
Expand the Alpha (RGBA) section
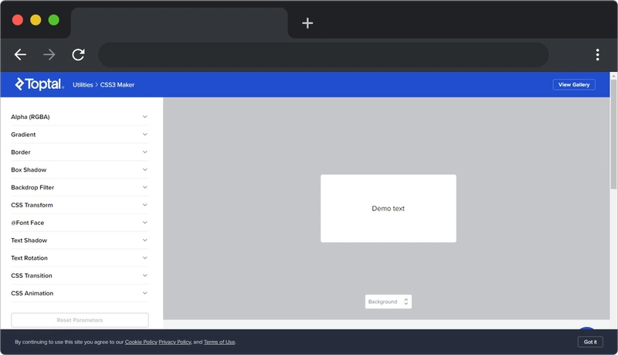pos(80,117)
